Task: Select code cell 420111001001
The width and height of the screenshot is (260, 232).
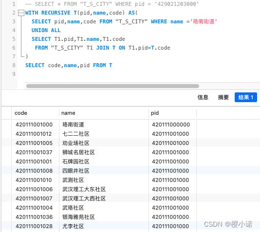Action: 34,161
